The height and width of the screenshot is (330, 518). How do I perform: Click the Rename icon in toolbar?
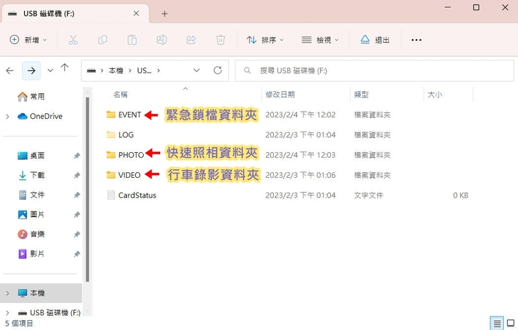coord(162,40)
